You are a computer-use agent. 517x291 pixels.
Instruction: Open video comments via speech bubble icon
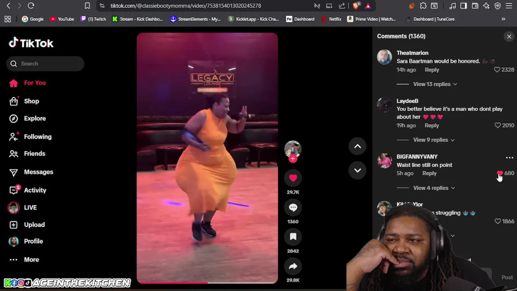pos(293,207)
